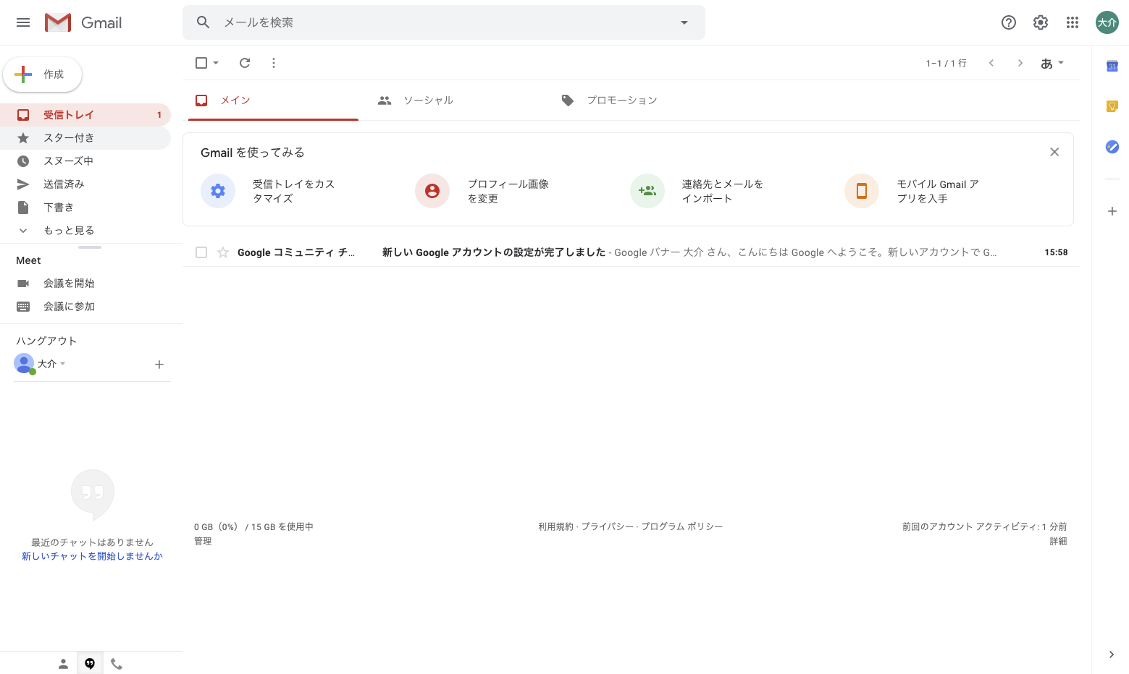Viewport: 1129px width, 674px height.
Task: Click the 管理 storage link
Action: pos(203,541)
